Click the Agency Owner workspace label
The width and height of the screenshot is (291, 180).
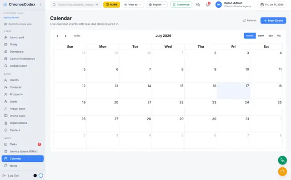click(x=11, y=18)
